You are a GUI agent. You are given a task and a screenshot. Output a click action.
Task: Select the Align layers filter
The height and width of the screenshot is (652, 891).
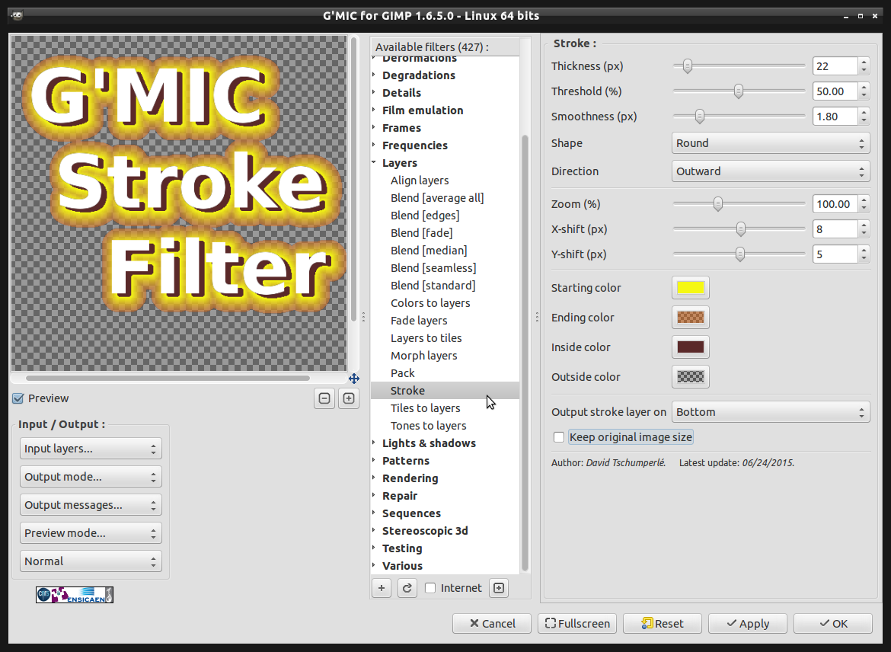click(x=420, y=181)
